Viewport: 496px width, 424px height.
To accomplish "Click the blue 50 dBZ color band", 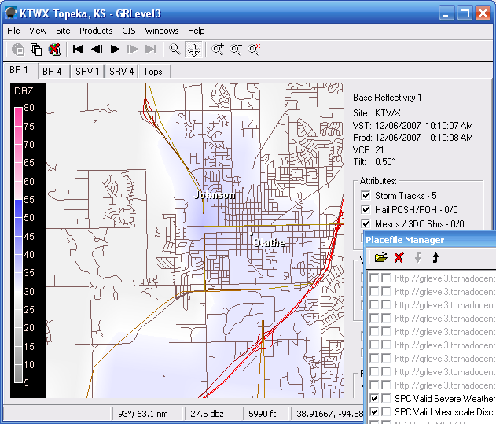I will 18,208.
